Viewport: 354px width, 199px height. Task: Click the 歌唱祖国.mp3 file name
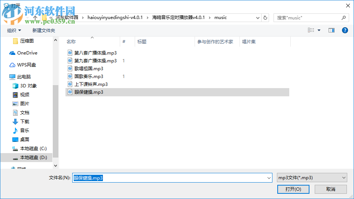click(89, 69)
